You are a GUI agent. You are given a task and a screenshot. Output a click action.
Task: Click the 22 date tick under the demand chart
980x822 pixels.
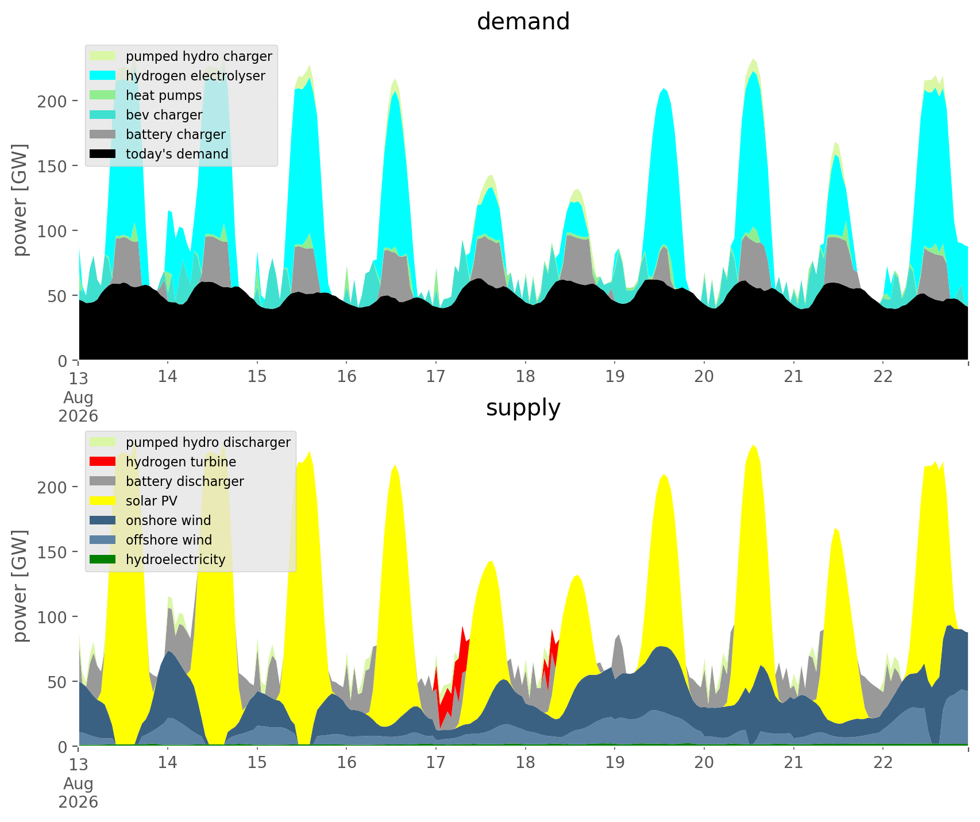click(883, 377)
